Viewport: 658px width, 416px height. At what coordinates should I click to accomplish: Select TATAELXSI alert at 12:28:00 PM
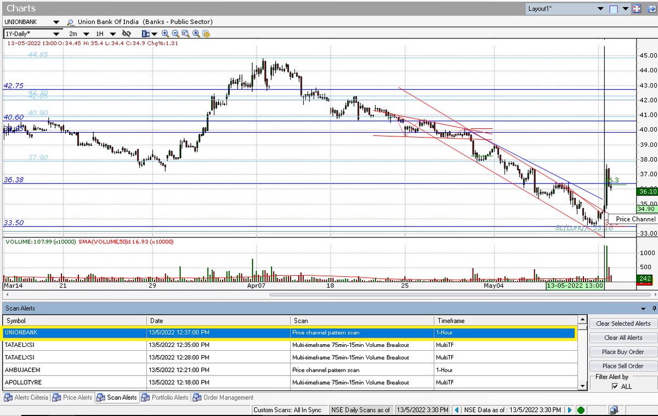(290, 357)
